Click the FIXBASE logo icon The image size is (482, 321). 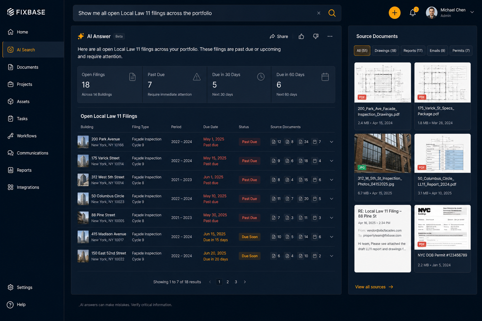point(11,12)
